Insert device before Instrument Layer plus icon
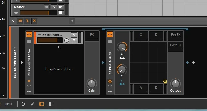 point(22,62)
